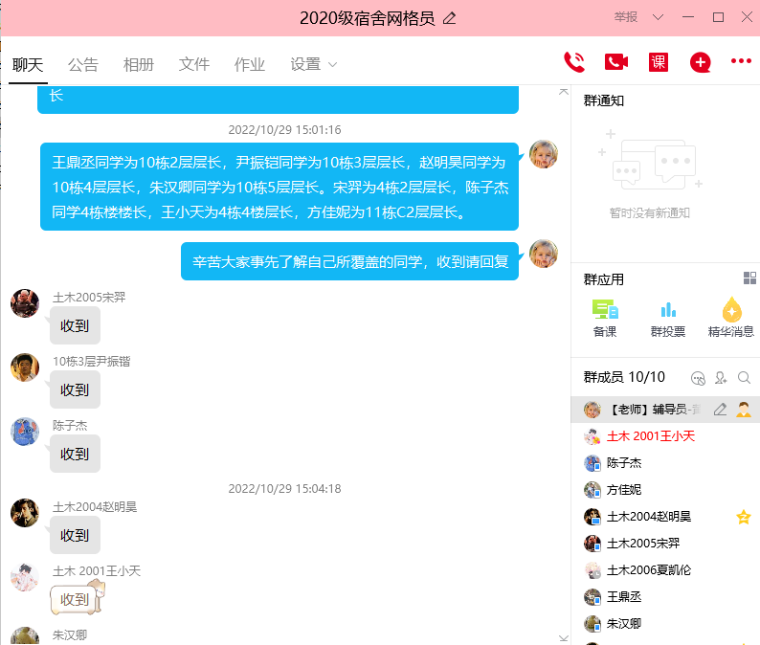
Task: Switch to the 公告 tab
Action: point(83,64)
